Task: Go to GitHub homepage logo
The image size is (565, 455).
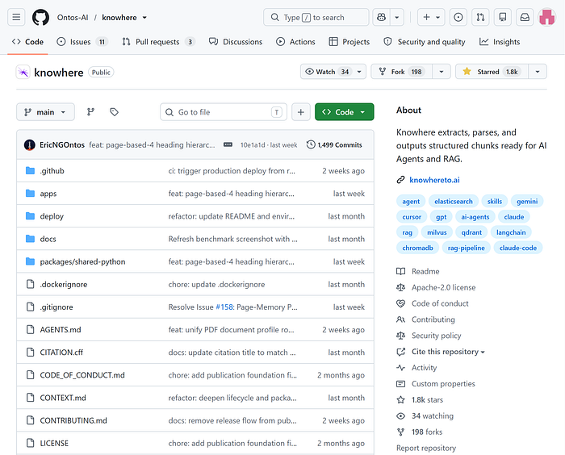Action: tap(40, 17)
